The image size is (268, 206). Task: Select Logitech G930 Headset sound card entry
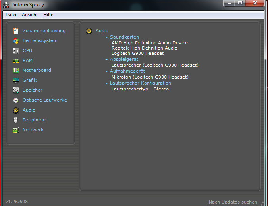coord(137,53)
